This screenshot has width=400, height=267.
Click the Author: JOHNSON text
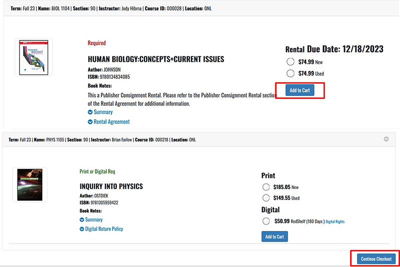[x=104, y=69]
